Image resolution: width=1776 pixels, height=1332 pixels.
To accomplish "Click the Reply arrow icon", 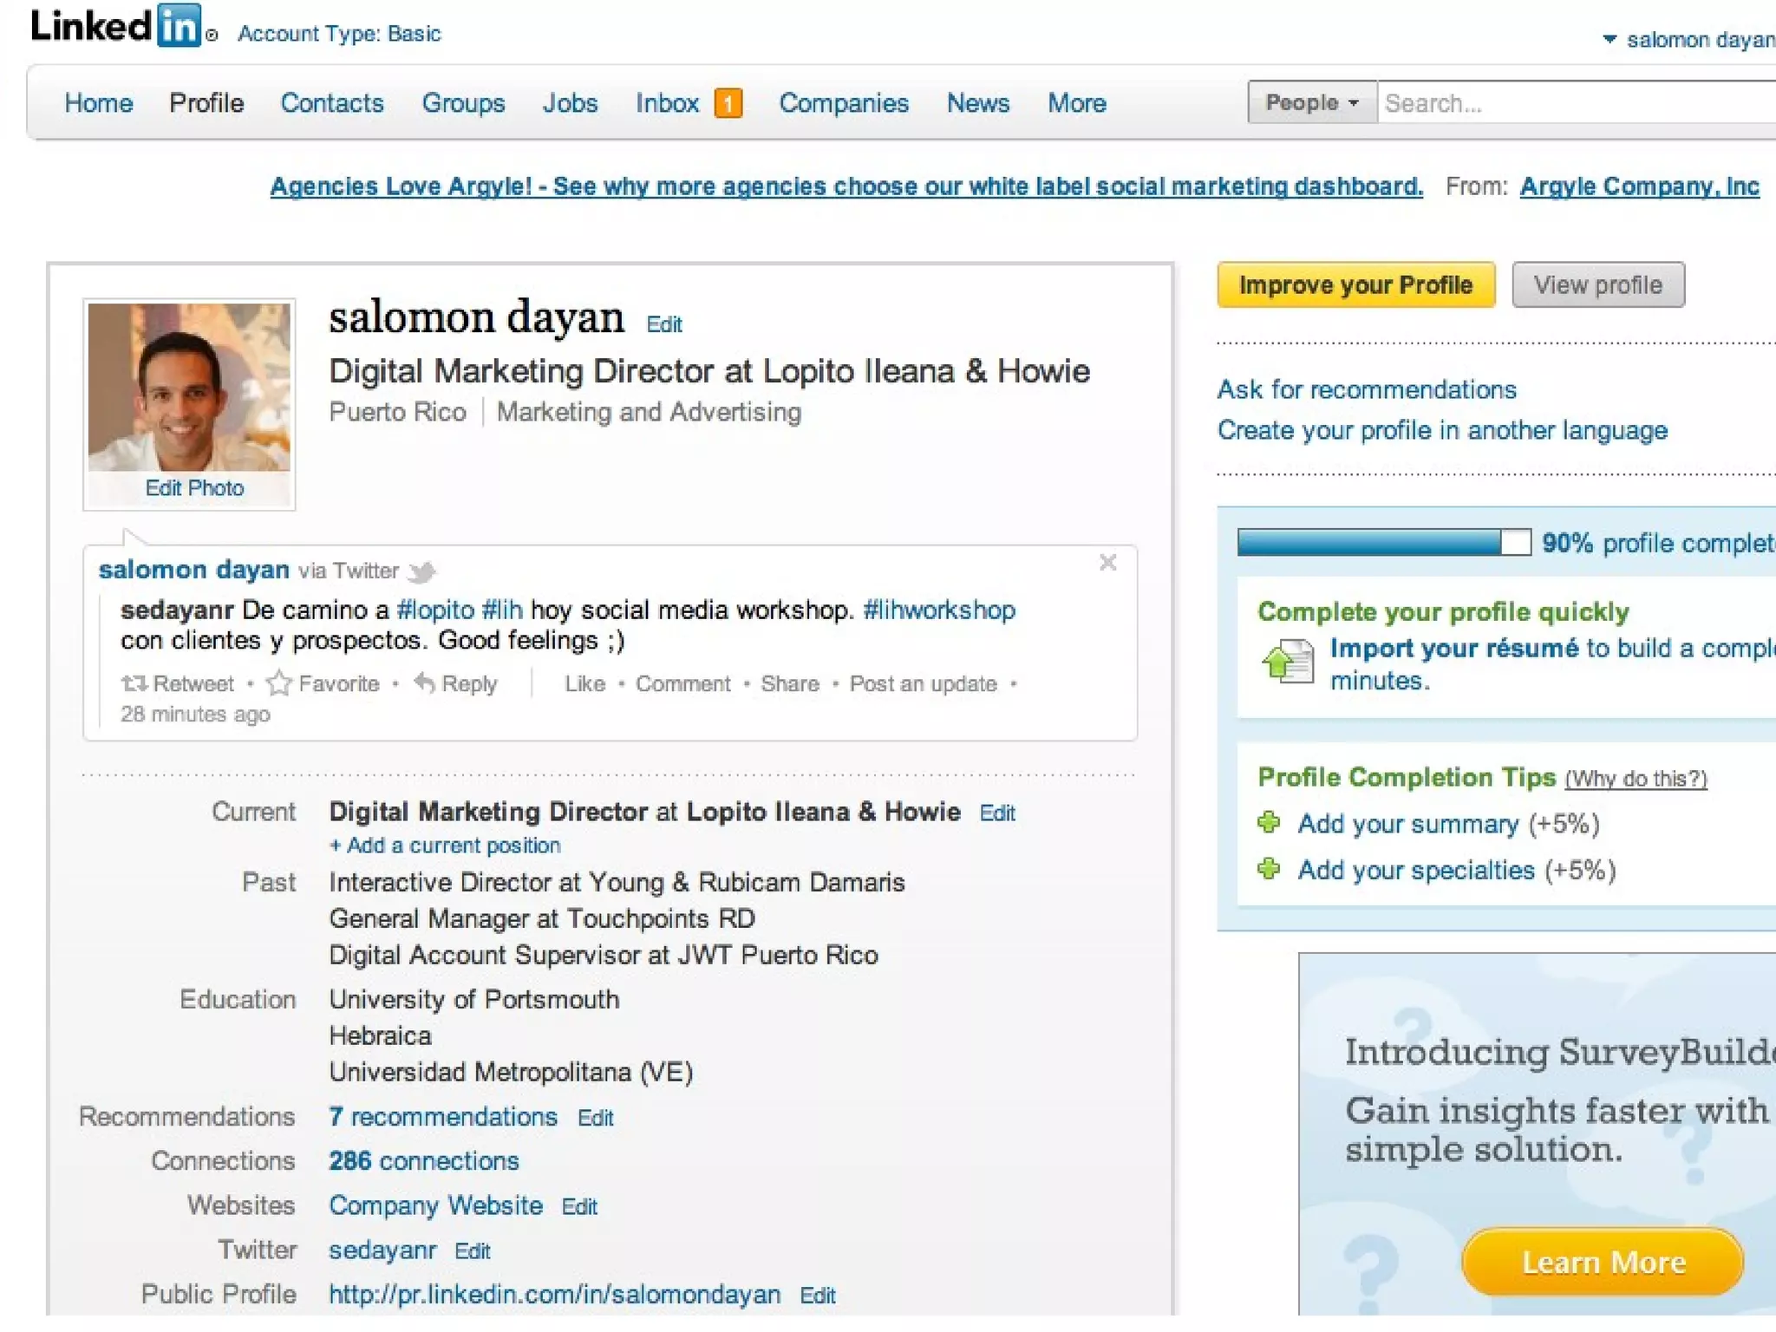I will (424, 683).
